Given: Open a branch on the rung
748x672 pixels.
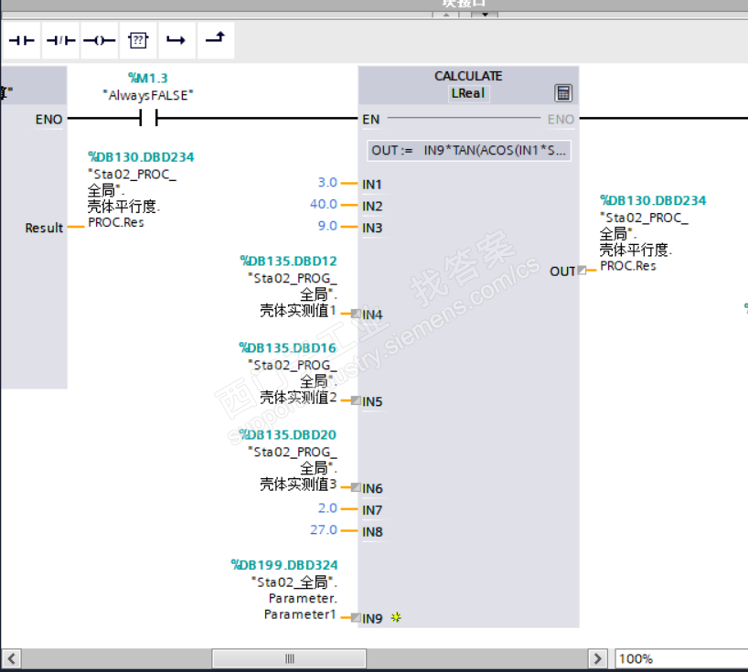Looking at the screenshot, I should point(176,40).
